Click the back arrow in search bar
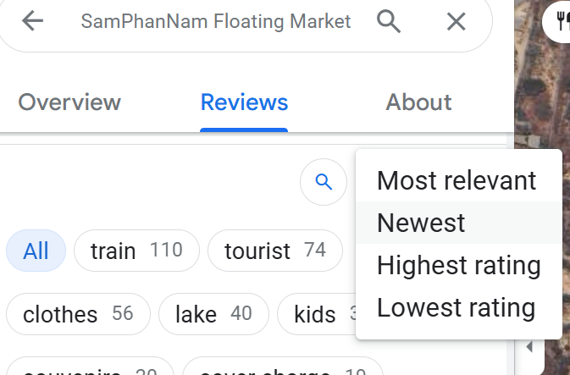Screen dimensions: 570x375 pos(32,20)
